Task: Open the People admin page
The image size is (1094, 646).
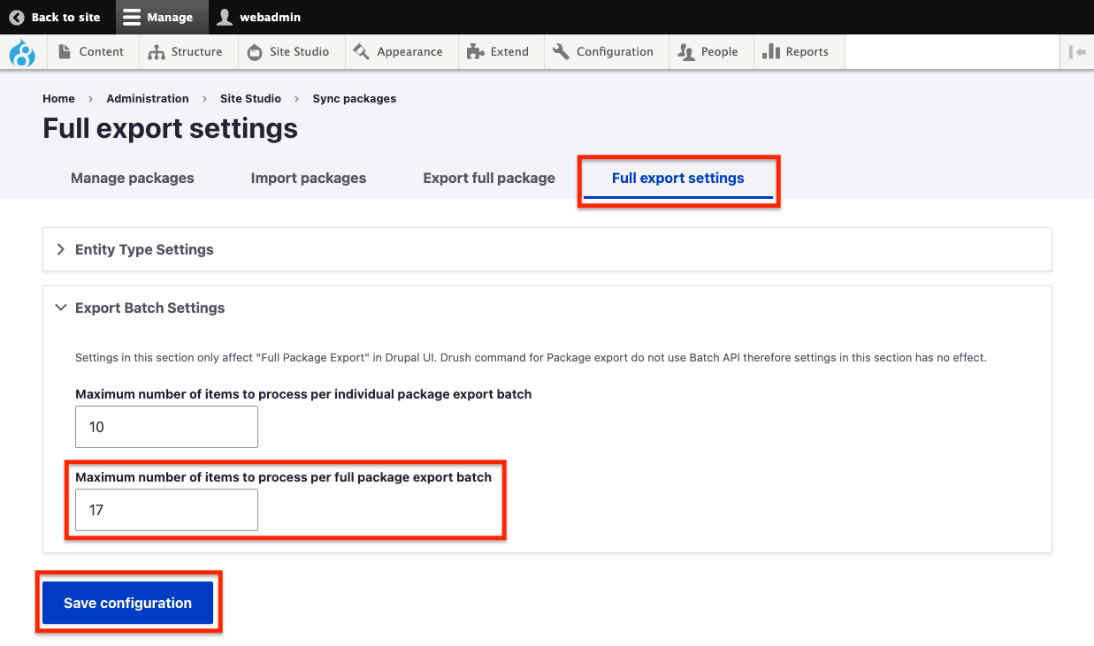Action: [708, 52]
